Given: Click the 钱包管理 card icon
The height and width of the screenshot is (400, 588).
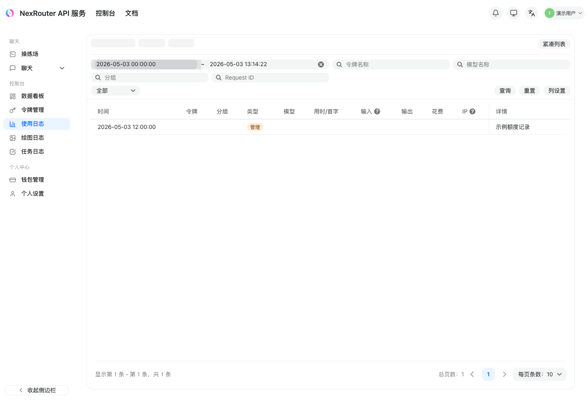Looking at the screenshot, I should pyautogui.click(x=13, y=180).
